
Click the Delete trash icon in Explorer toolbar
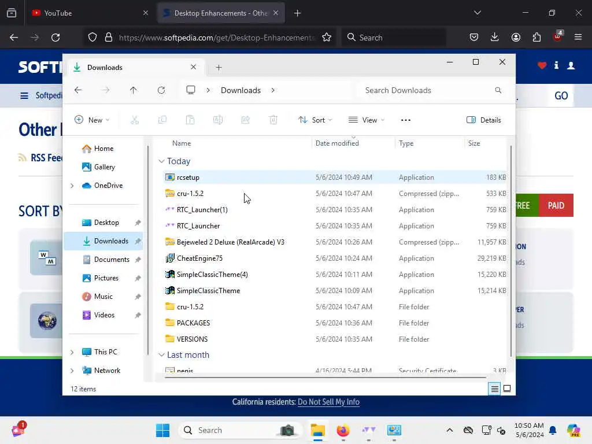click(x=273, y=120)
